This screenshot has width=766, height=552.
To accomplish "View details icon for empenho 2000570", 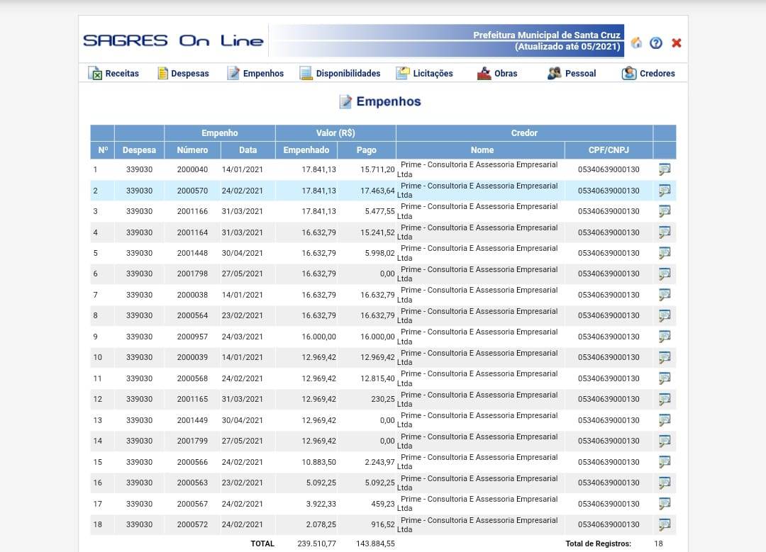I will point(665,191).
